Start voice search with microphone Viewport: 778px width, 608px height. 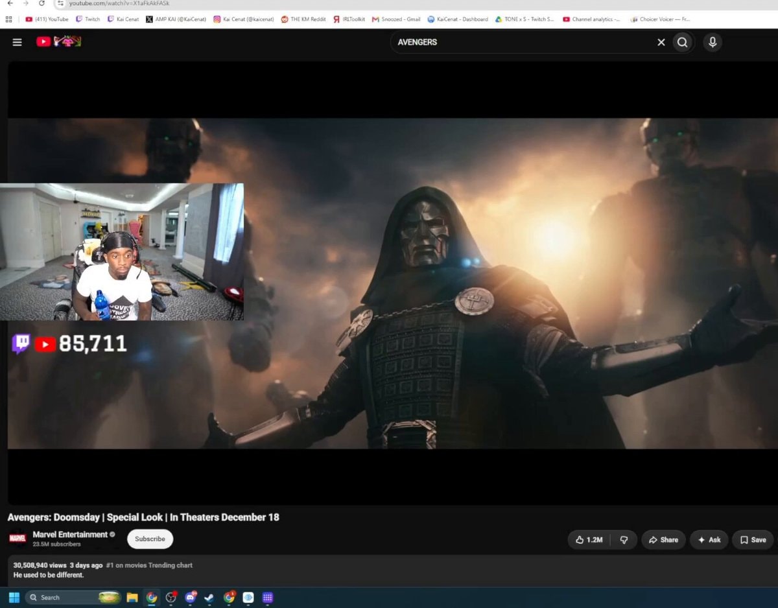pos(713,42)
